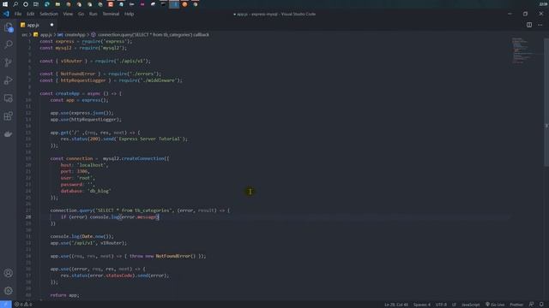Open the View menu
Viewport: 549px width, 308px height.
pos(68,14)
